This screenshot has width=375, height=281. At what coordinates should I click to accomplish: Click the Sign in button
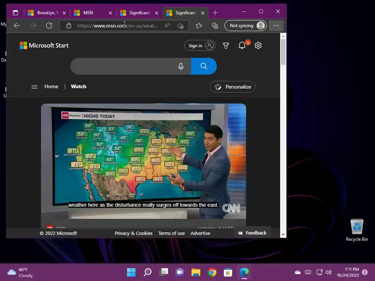point(200,45)
